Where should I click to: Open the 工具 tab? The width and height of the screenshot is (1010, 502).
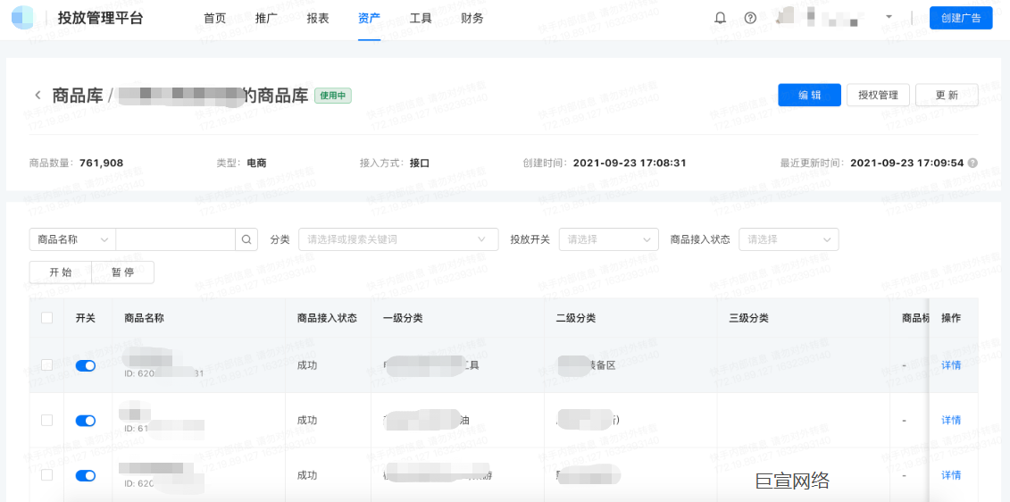(x=421, y=19)
